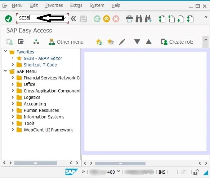Click the Find Next binoculars-plus icon

click(x=148, y=19)
